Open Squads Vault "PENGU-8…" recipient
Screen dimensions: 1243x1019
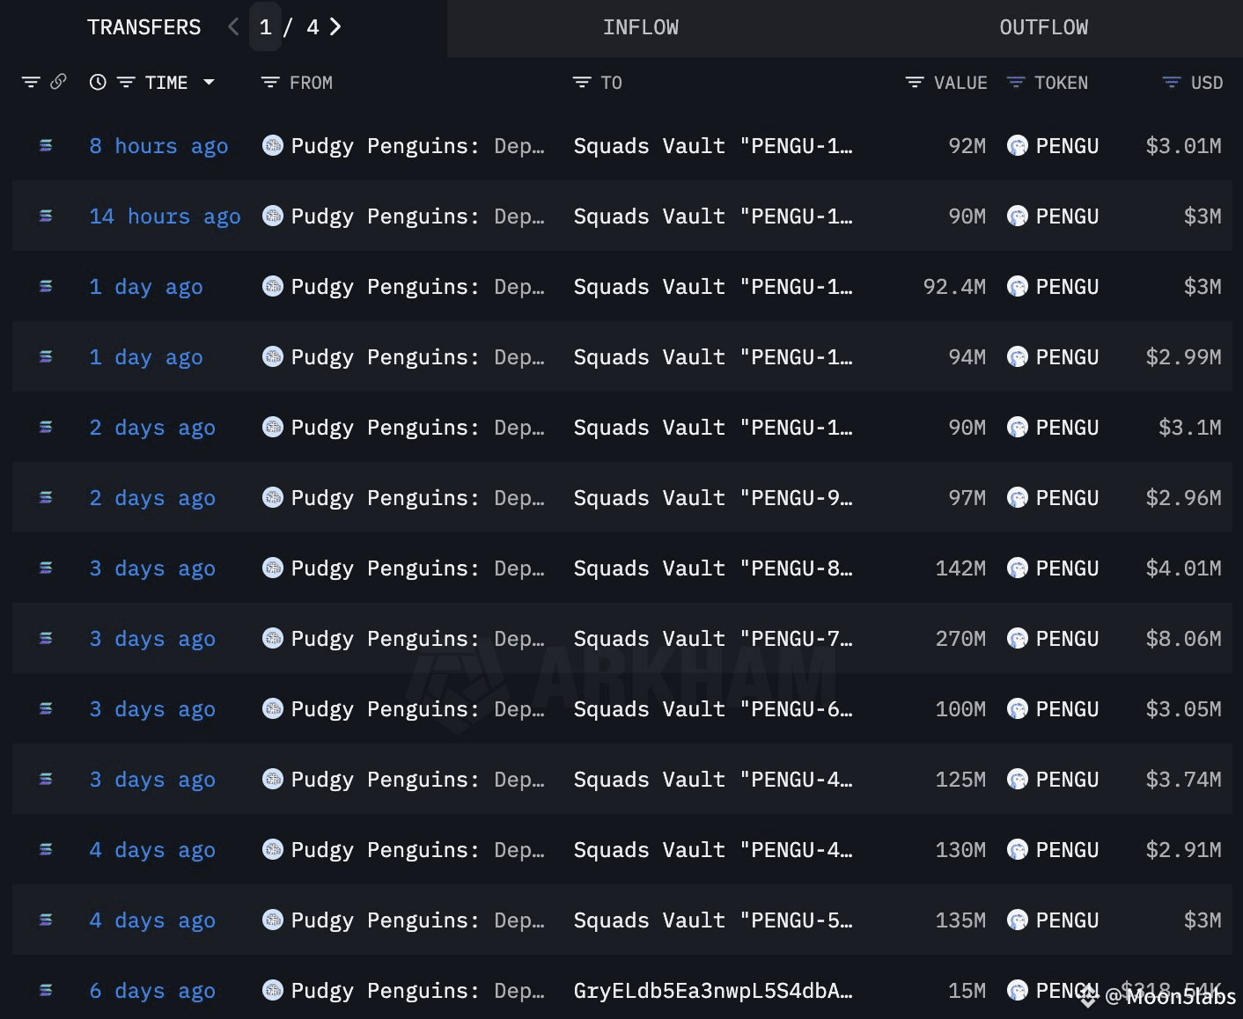713,568
